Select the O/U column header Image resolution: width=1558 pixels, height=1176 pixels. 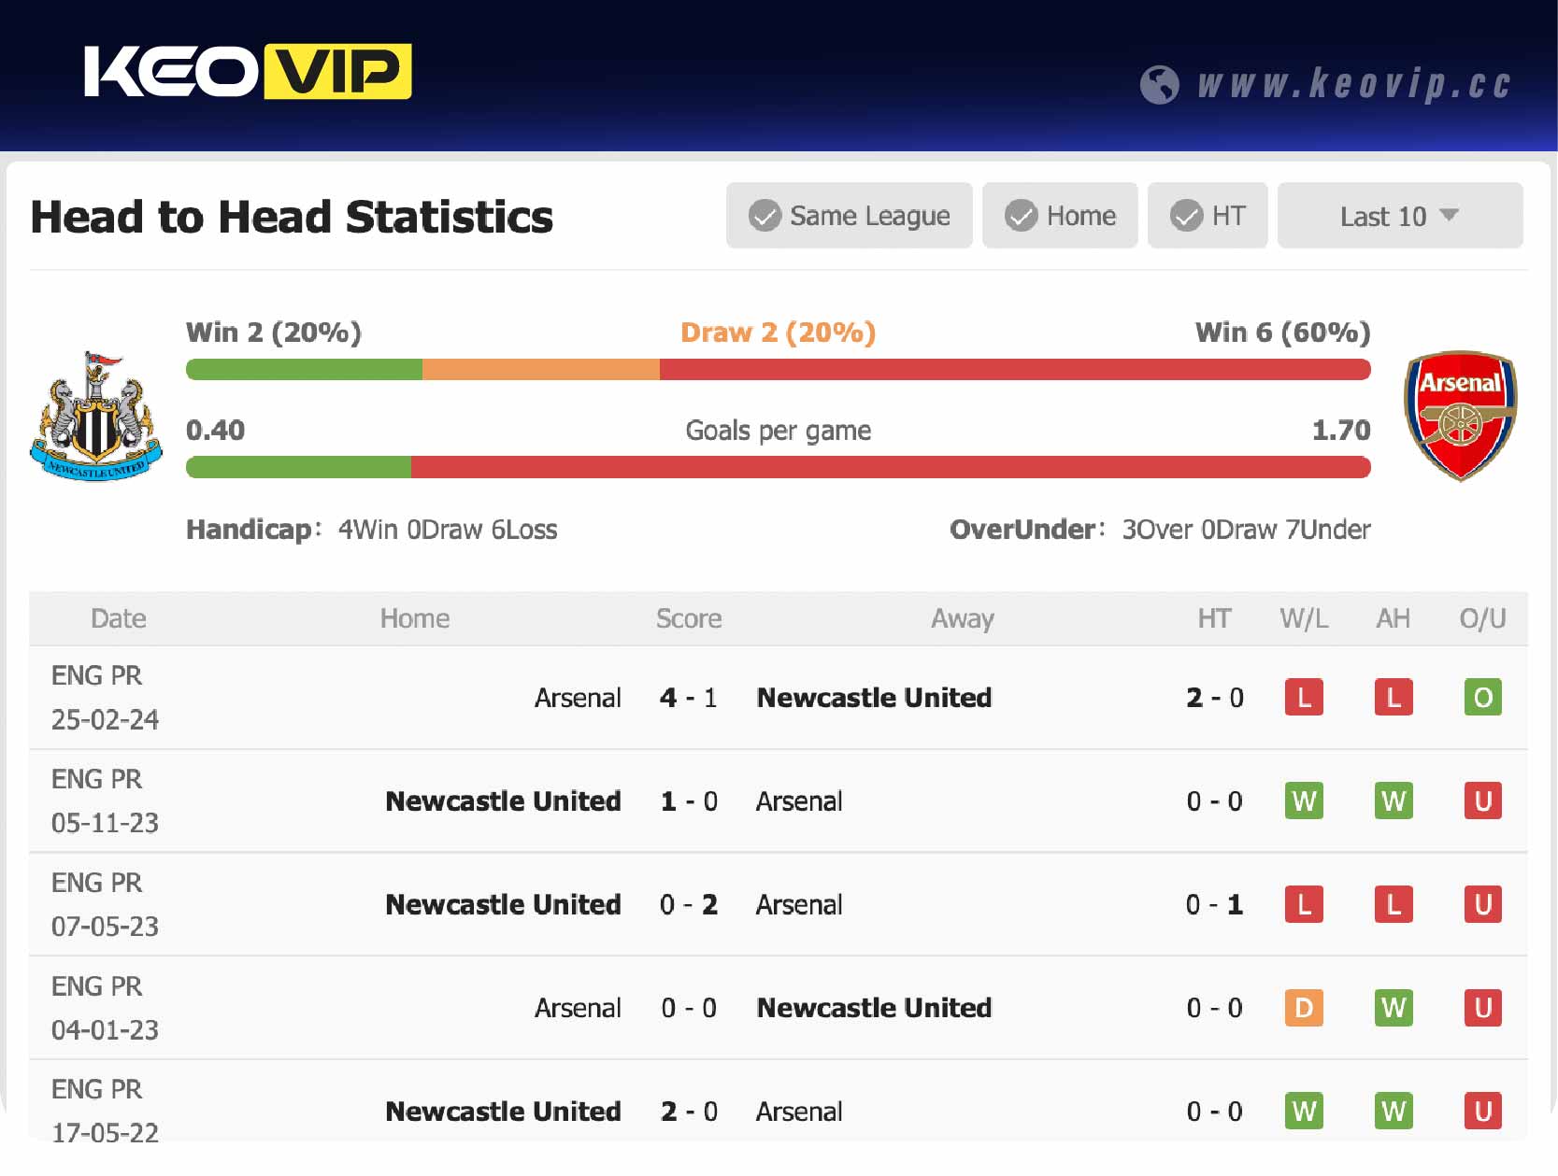[1483, 618]
